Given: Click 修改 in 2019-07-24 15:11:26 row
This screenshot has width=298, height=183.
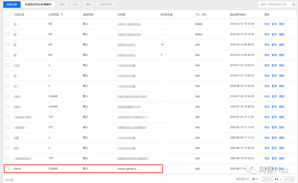Looking at the screenshot, I should [267, 117].
